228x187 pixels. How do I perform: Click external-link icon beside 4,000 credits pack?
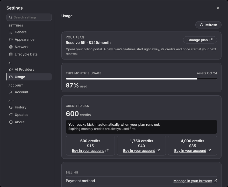[x=209, y=151]
